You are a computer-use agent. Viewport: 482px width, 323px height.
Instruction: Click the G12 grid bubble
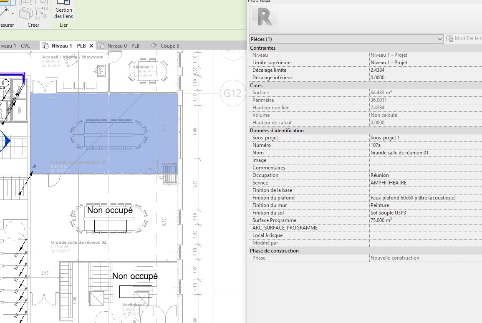click(x=232, y=93)
